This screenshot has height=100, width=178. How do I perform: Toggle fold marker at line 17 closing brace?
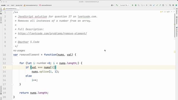(12, 84)
